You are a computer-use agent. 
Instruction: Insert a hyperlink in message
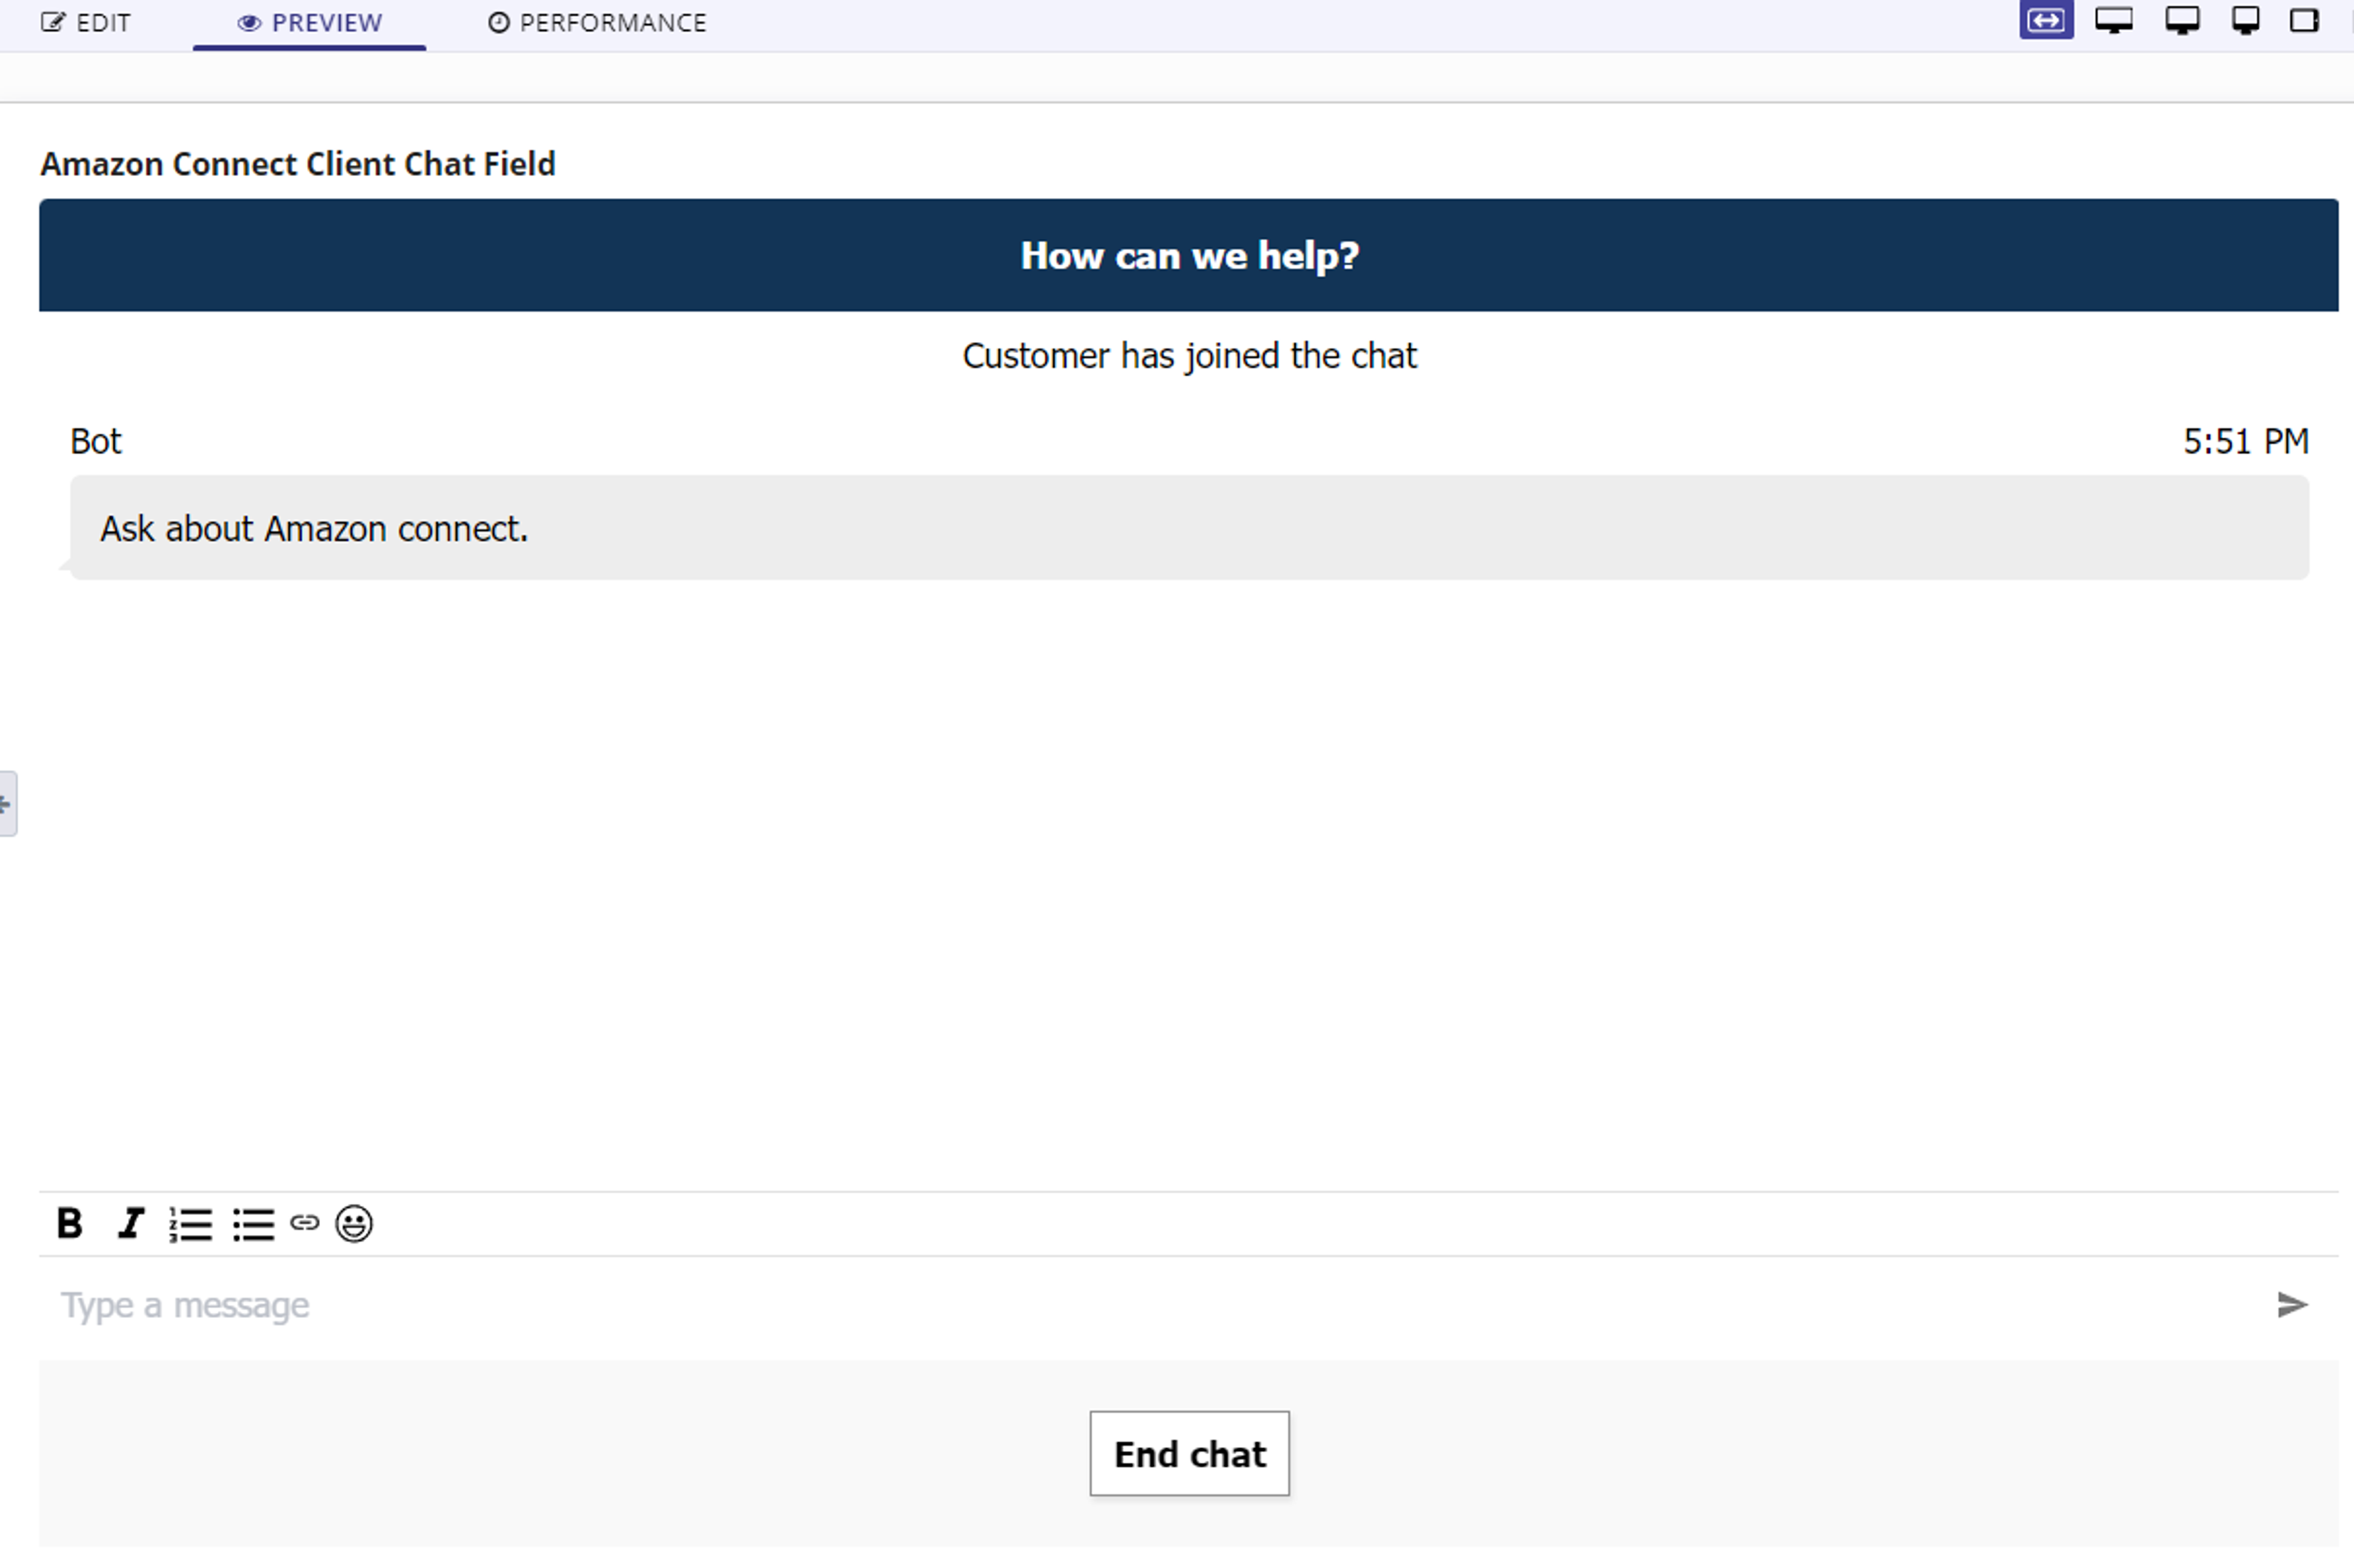point(304,1222)
